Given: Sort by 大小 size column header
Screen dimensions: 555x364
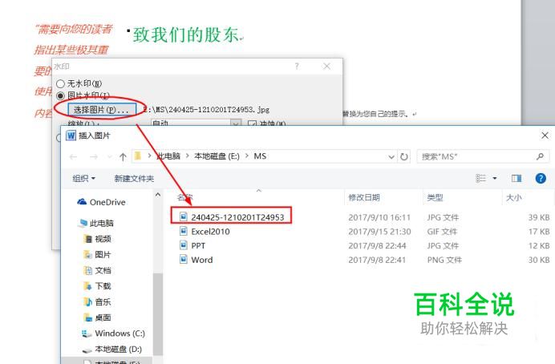Looking at the screenshot, I should click(x=514, y=197).
